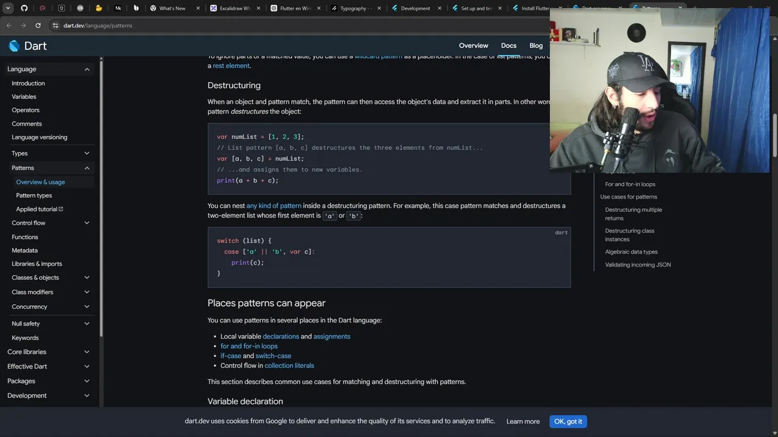Follow the if-case link
The image size is (778, 437).
tap(230, 356)
